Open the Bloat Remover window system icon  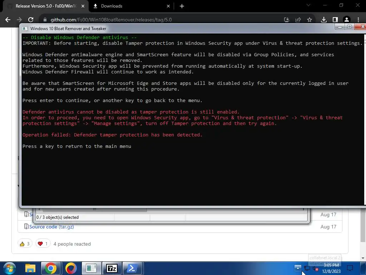pos(25,29)
